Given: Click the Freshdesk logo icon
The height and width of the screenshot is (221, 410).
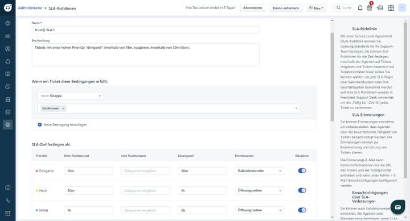Looking at the screenshot, I should pos(8,7).
